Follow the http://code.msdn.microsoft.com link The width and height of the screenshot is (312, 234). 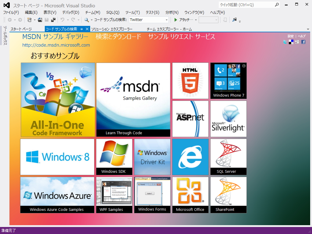tap(56, 45)
